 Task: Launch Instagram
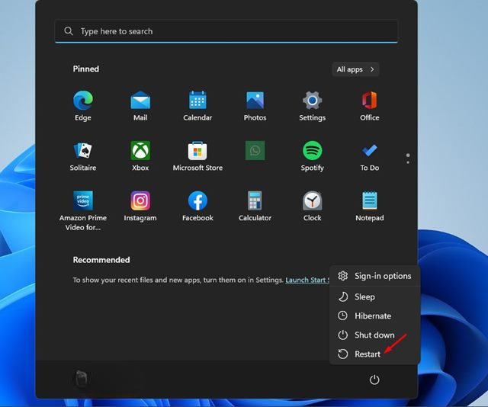pyautogui.click(x=140, y=206)
